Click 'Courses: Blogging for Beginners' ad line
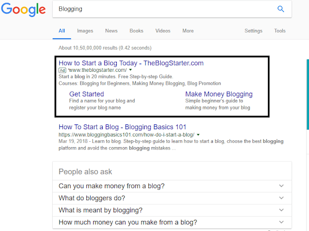309x231 pixels. coord(140,83)
